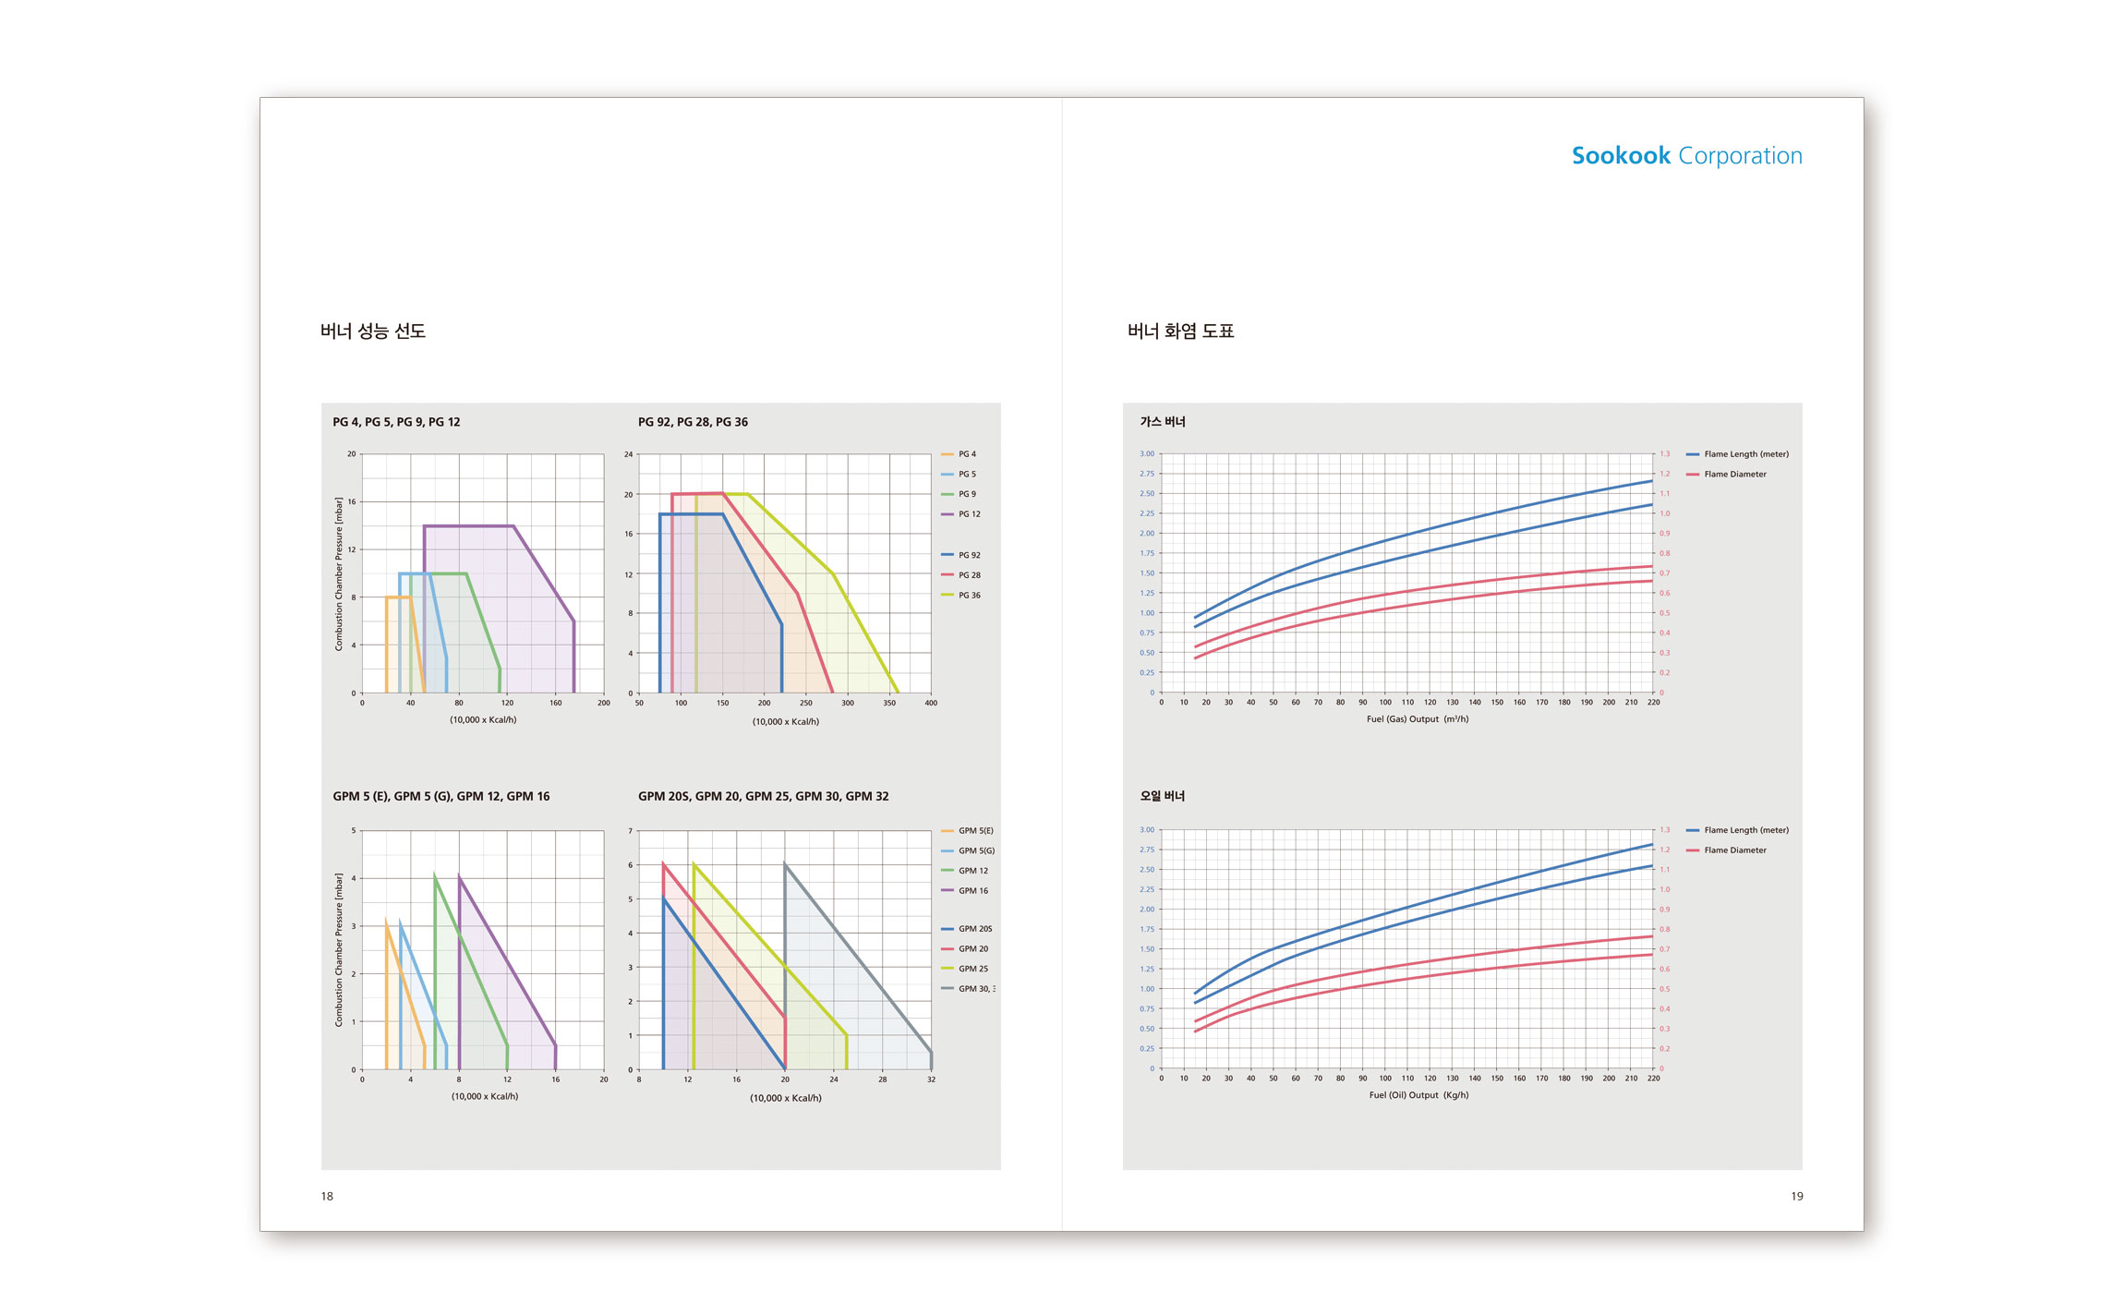
Task: Click the page number 18
Action: pyautogui.click(x=327, y=1196)
